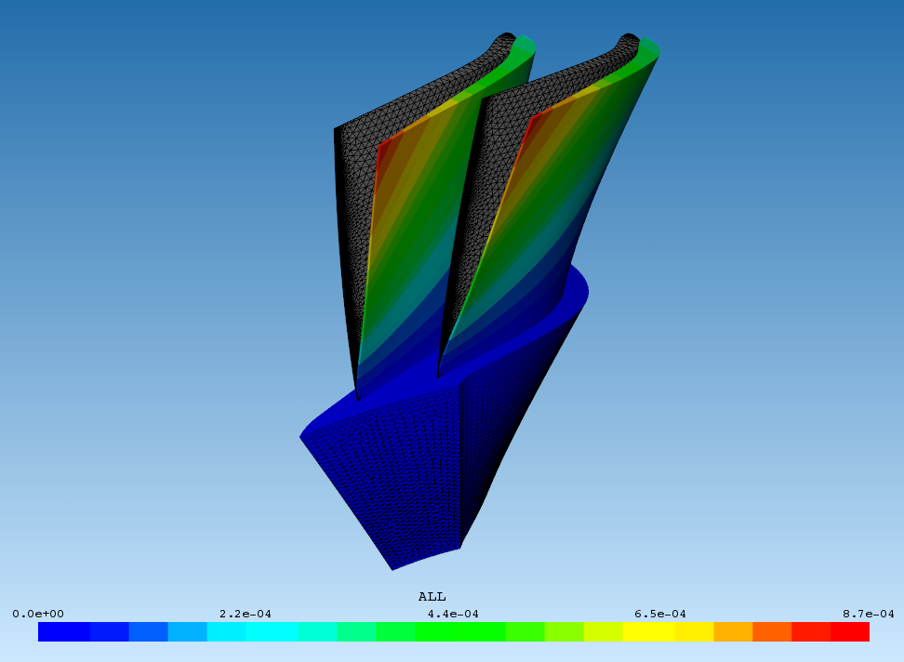The image size is (904, 662).
Task: Pick the pure green middle color bar segment
Action: pos(460,631)
